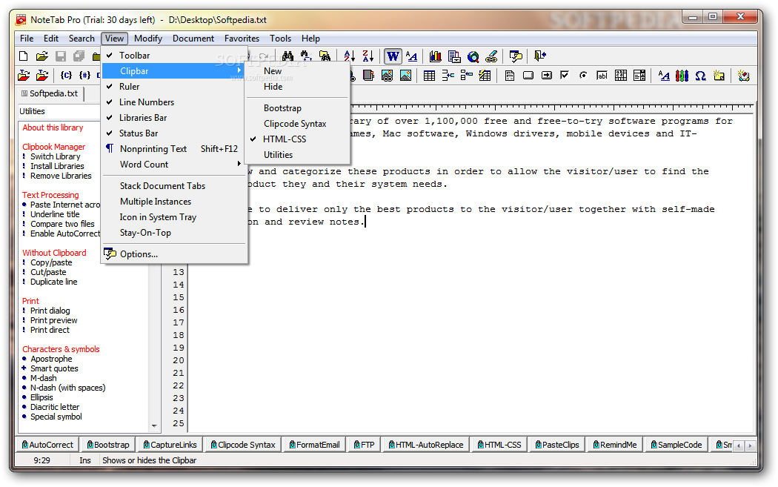Click the {#} clip toolbar icon
Viewport: 778px width, 487px height.
[85, 76]
